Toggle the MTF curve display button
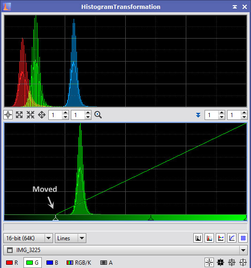The height and width of the screenshot is (268, 251). 232,238
